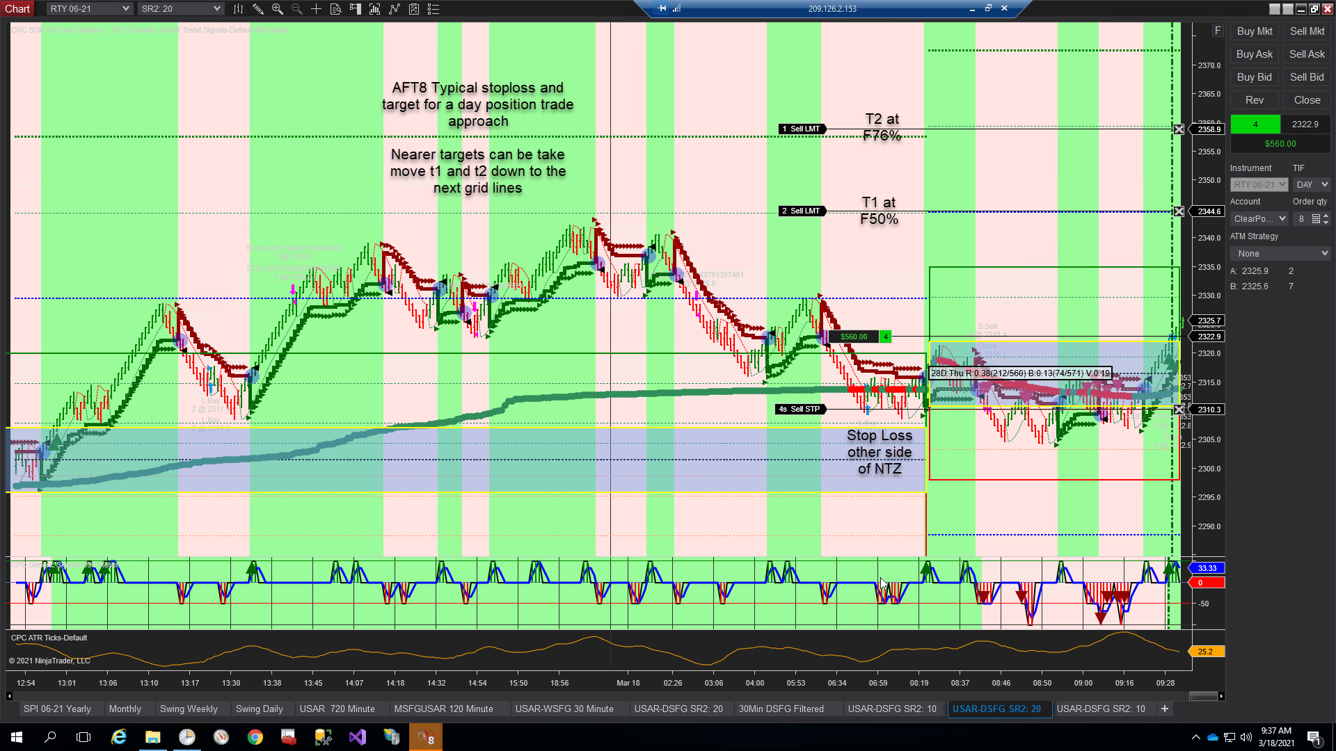
Task: Click the Rev reverse position button
Action: [x=1254, y=100]
